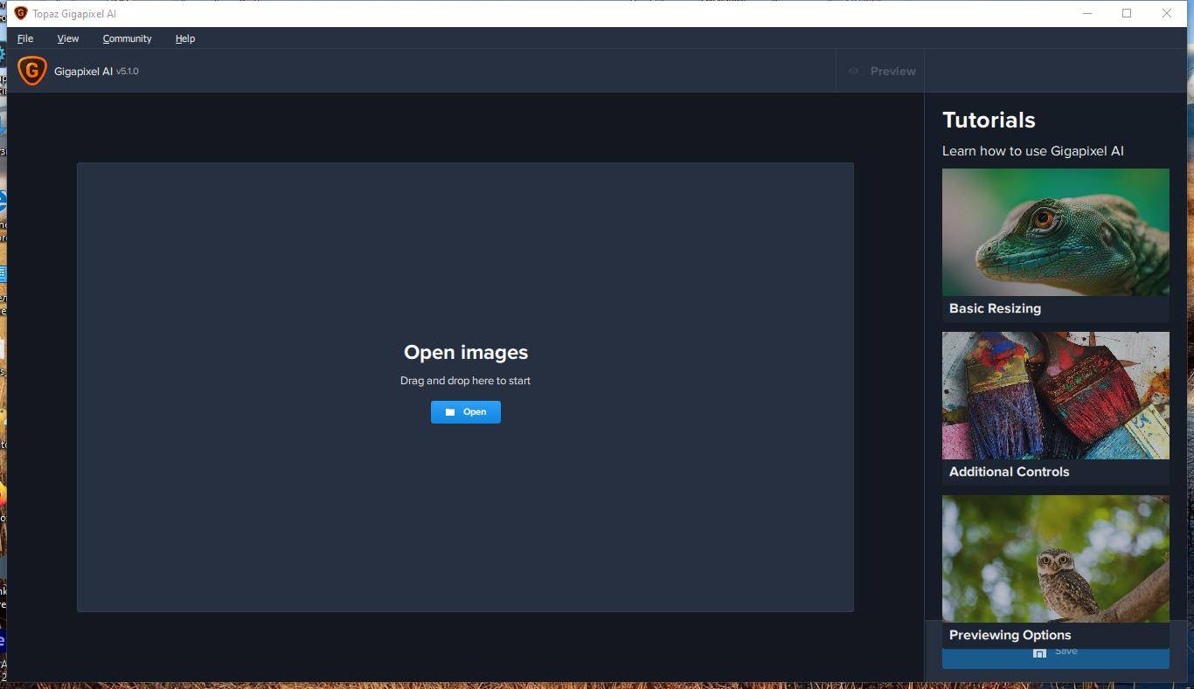Open the Help menu

coord(184,38)
